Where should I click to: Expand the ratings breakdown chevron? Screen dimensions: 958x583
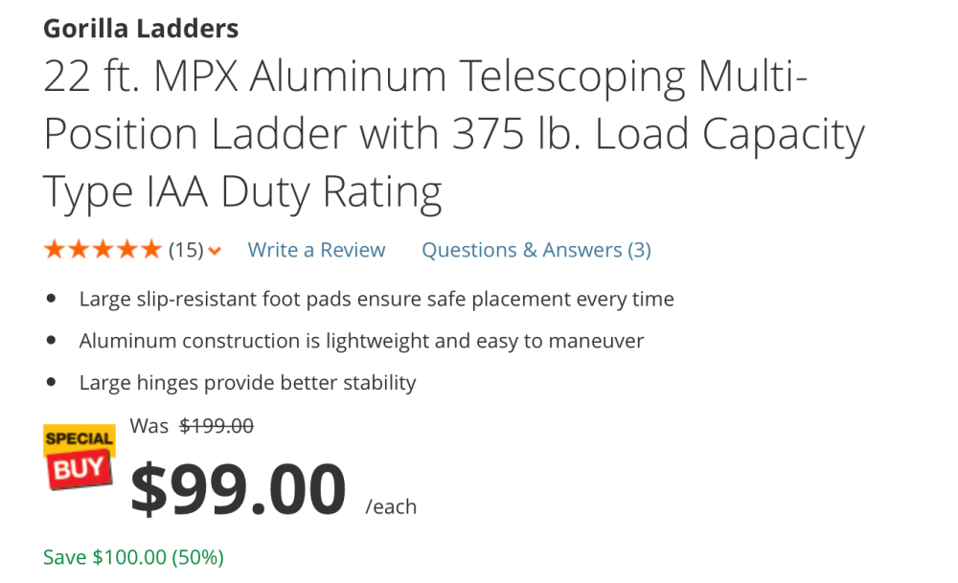tap(215, 252)
